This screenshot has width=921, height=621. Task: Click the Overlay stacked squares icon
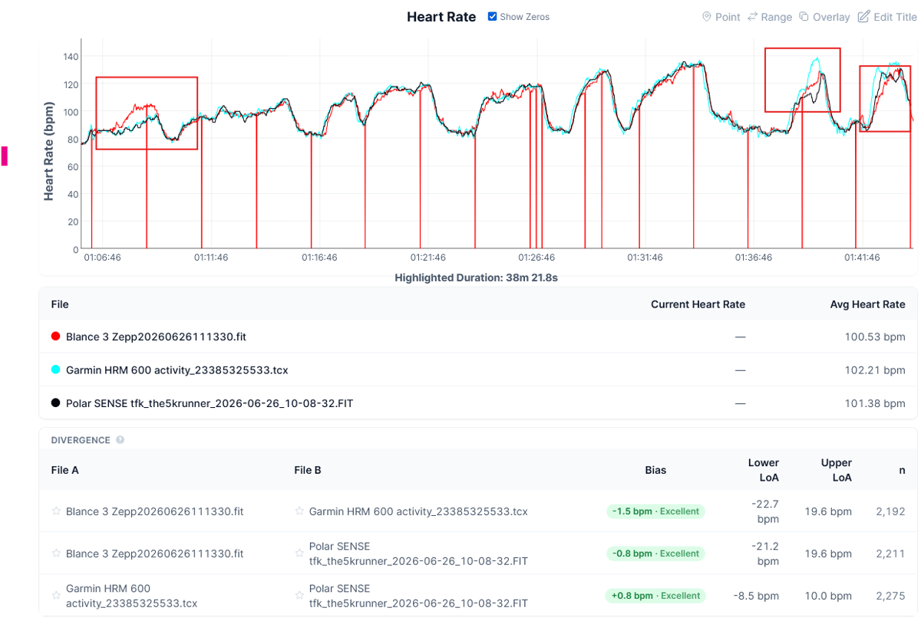click(804, 17)
